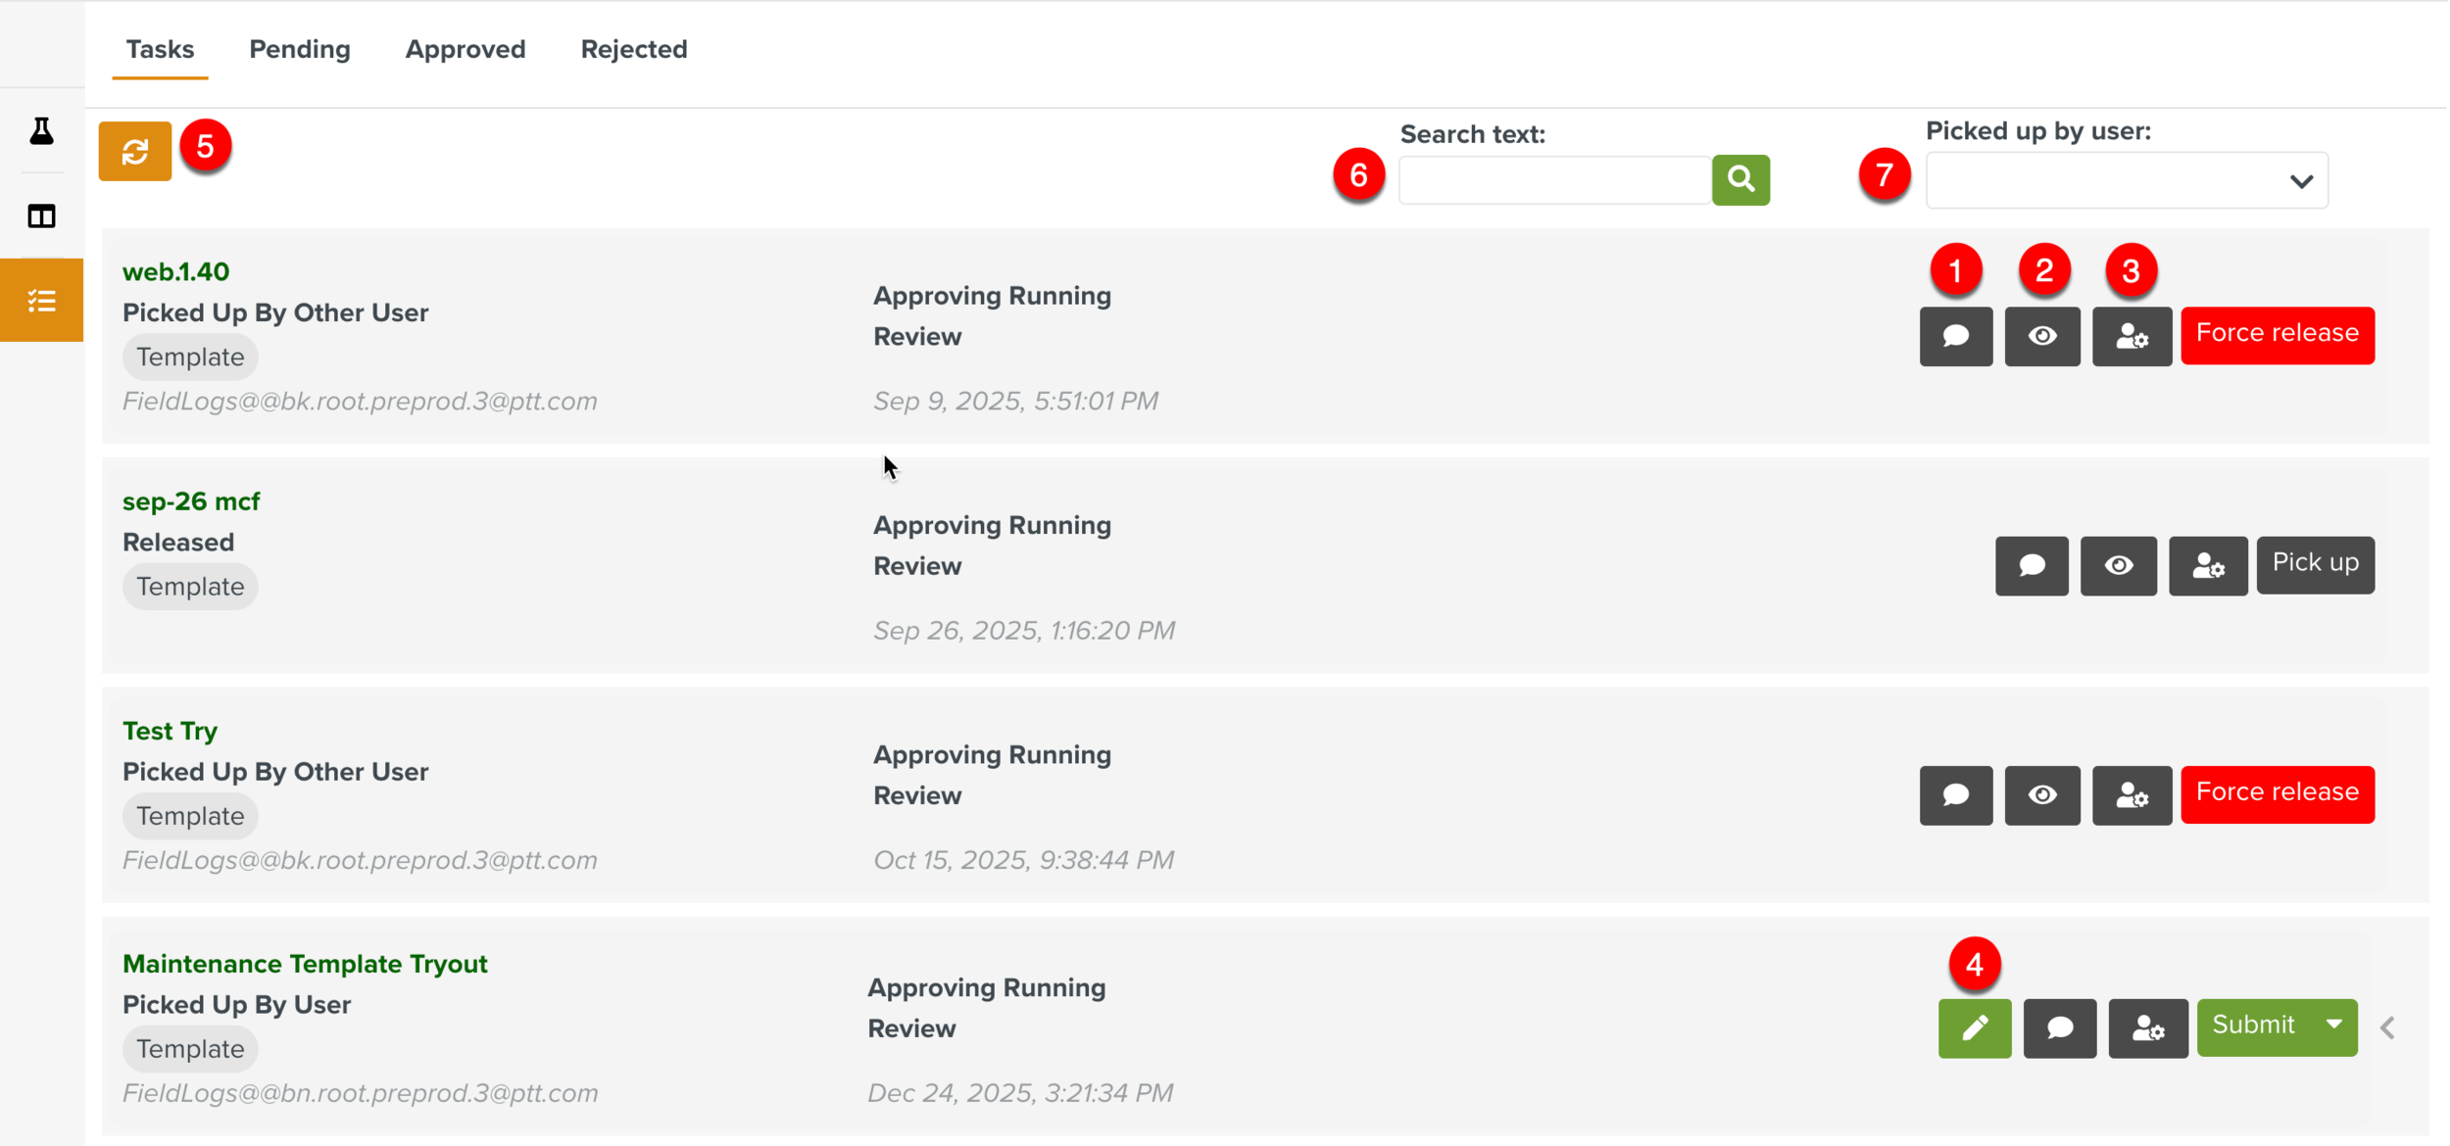Click the Search text input field

pos(1553,180)
